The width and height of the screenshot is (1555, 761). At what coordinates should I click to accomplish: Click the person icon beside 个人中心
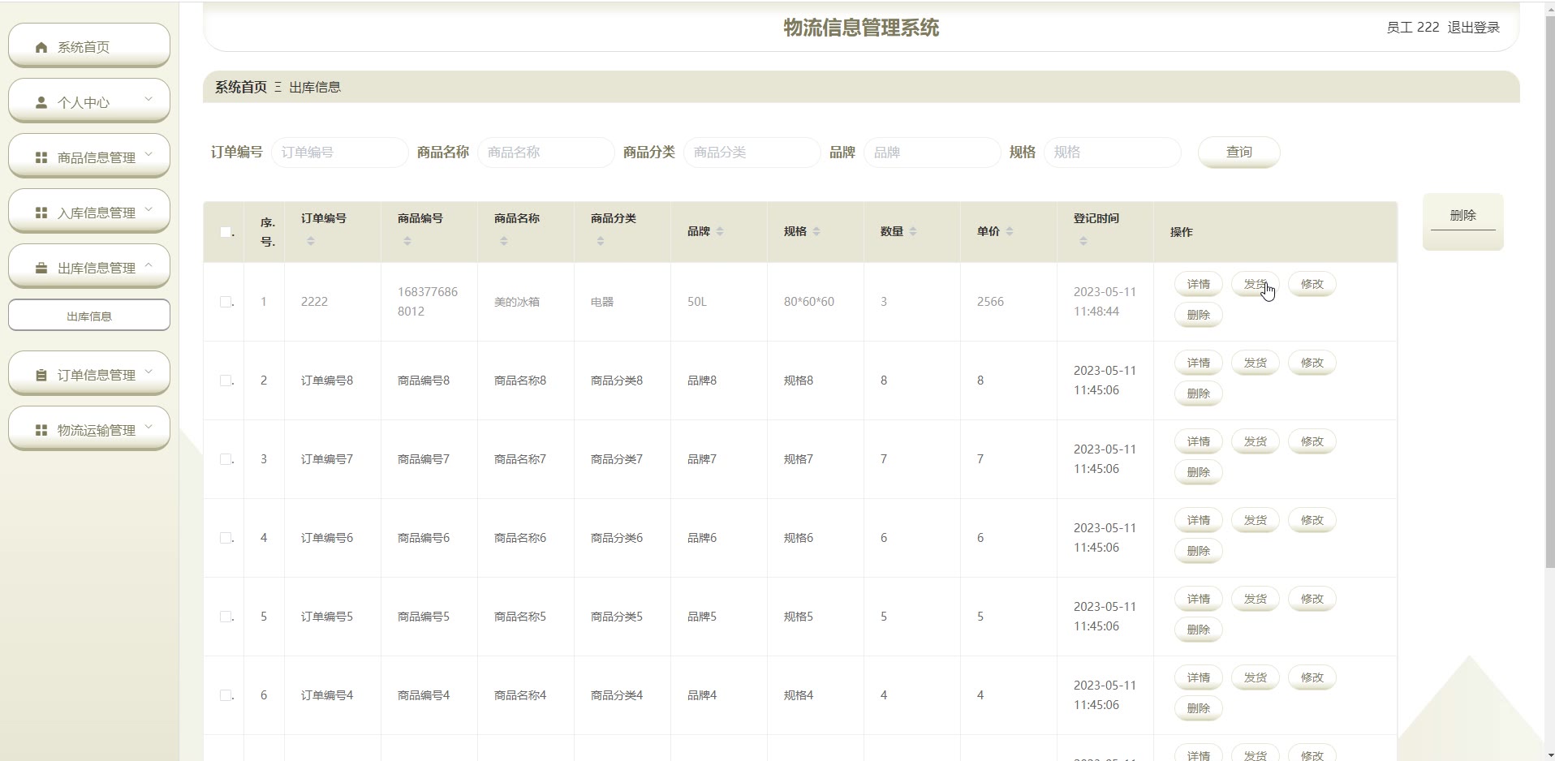coord(41,102)
